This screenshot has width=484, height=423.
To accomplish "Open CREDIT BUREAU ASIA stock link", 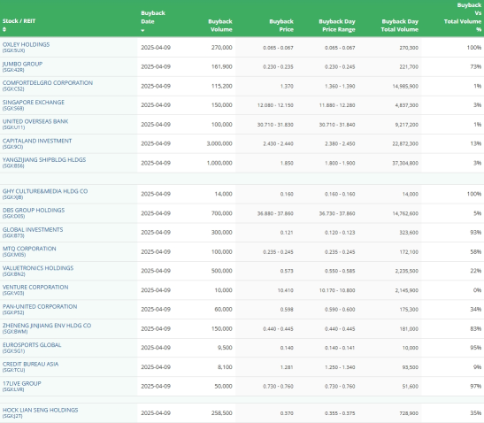I will (x=31, y=364).
